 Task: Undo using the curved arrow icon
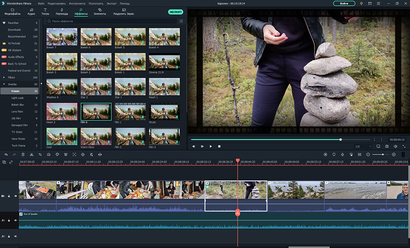(6, 155)
